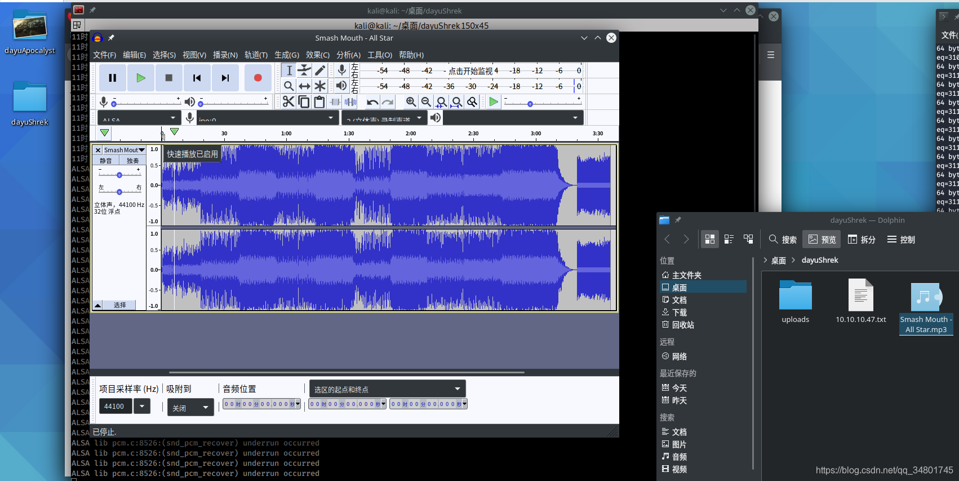Play at speed with the small green arrow
The image size is (959, 481).
(x=494, y=102)
